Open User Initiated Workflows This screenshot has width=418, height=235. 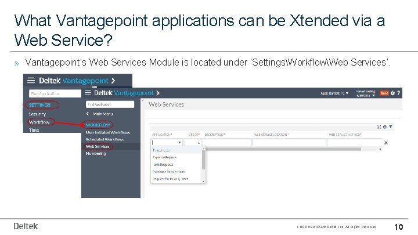[108, 132]
